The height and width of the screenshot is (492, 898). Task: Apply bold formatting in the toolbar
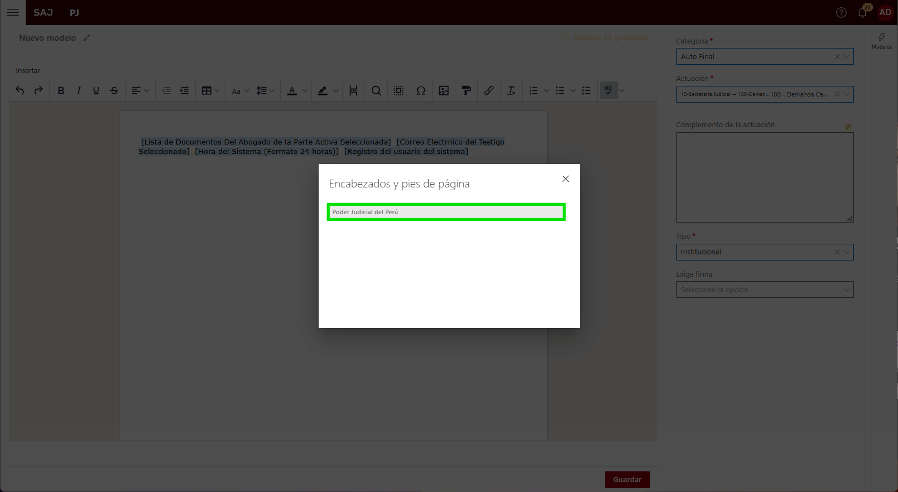pos(61,90)
